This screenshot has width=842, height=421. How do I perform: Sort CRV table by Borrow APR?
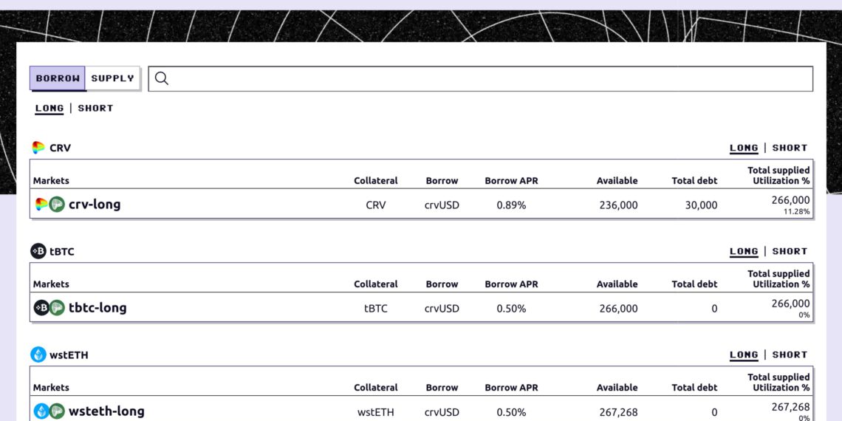coord(511,181)
